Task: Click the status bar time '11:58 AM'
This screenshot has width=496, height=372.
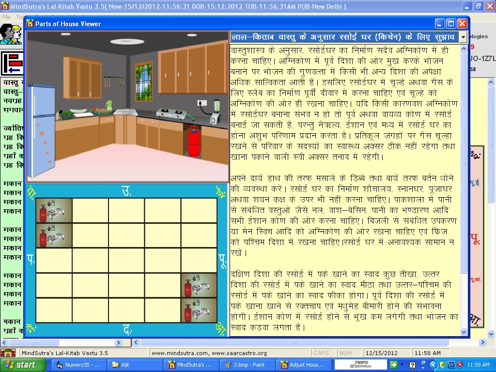Action: click(x=427, y=353)
